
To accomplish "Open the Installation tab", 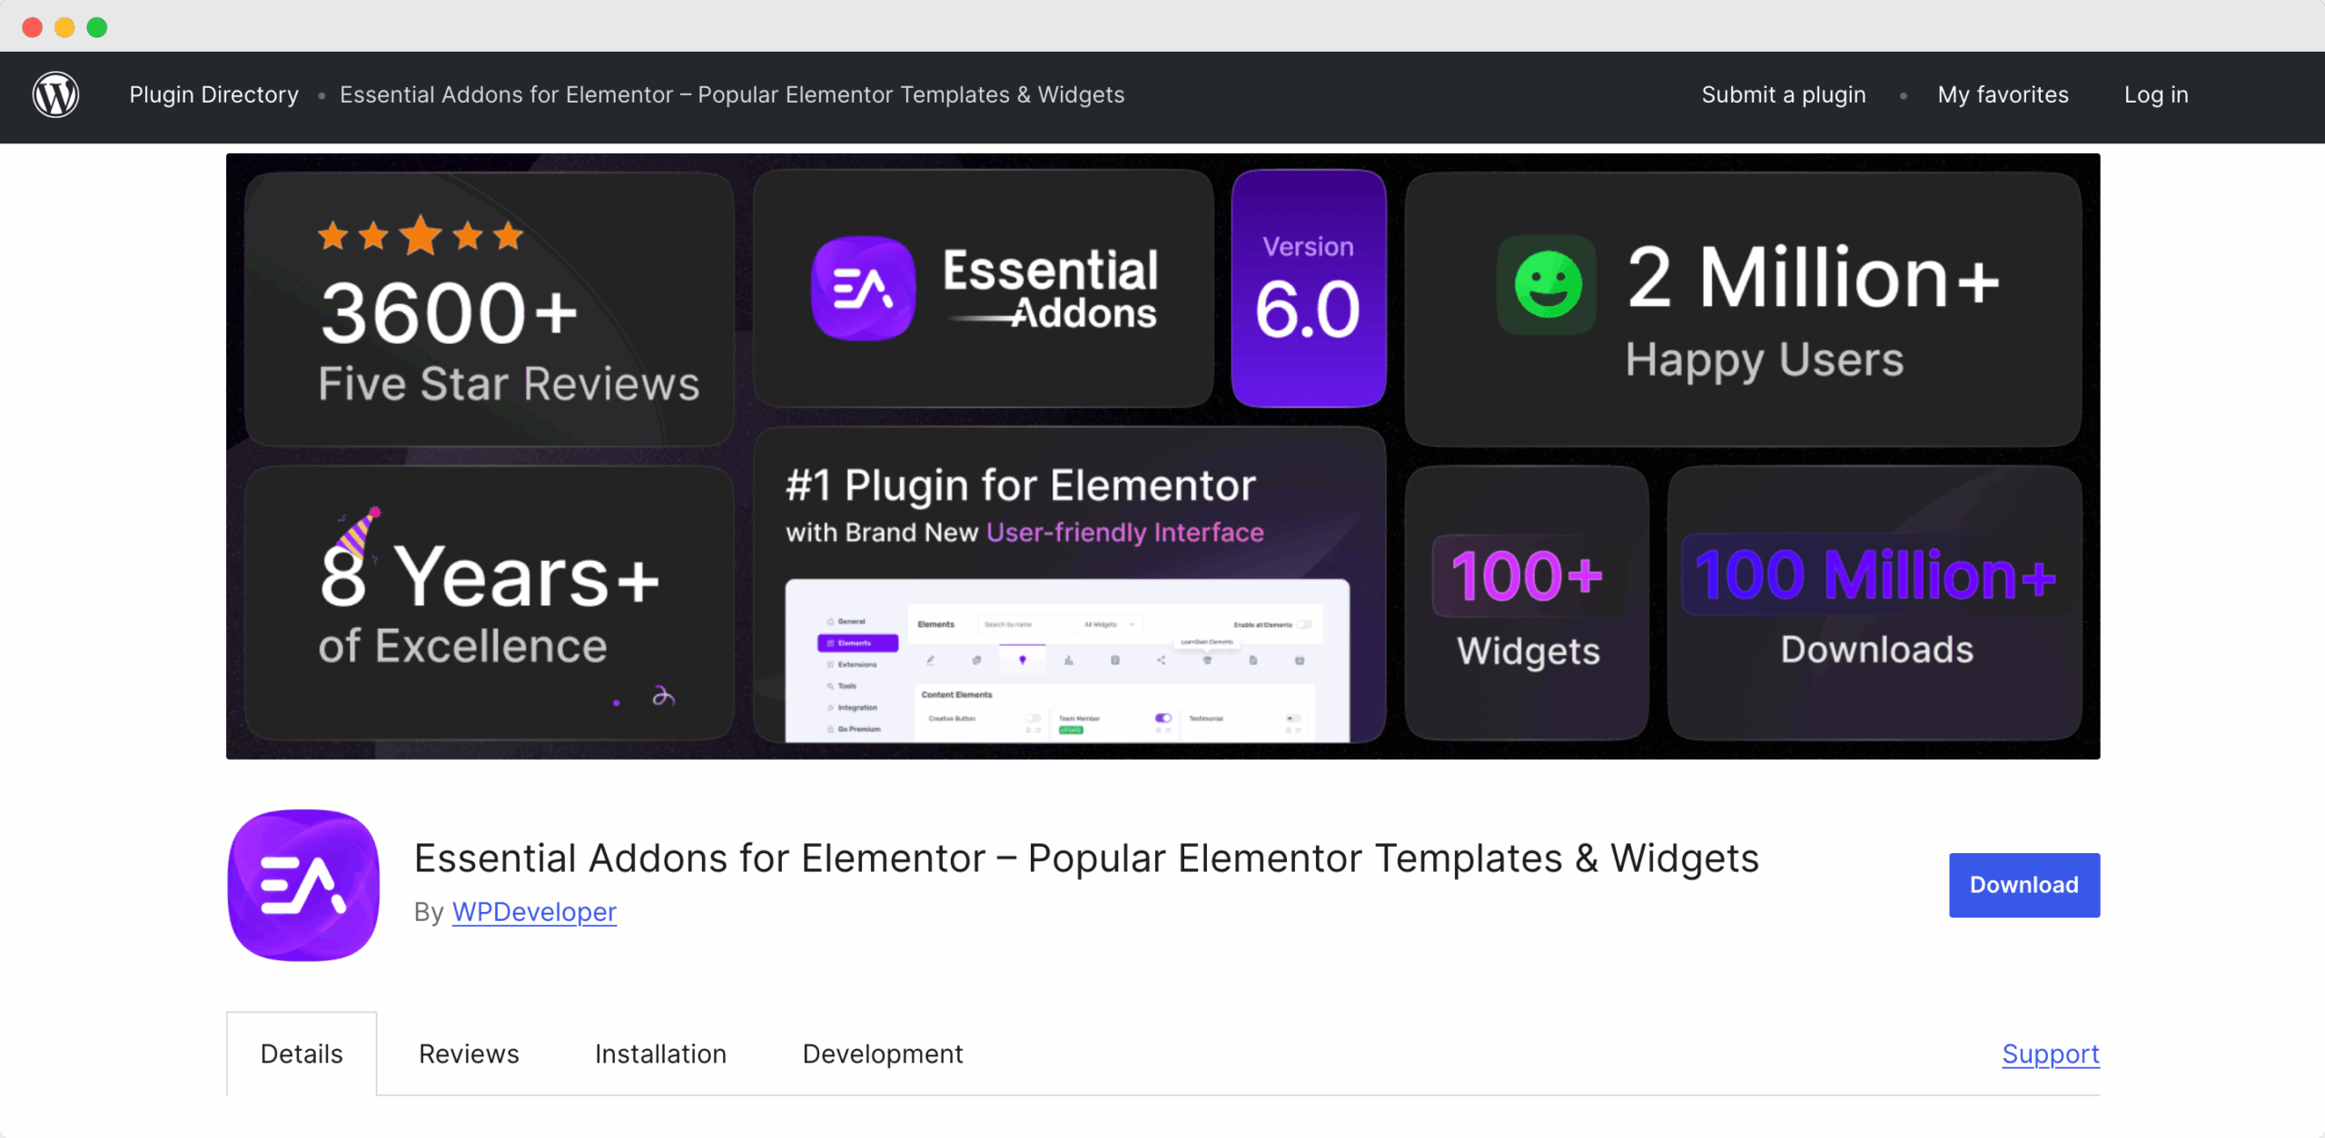I will [x=660, y=1054].
